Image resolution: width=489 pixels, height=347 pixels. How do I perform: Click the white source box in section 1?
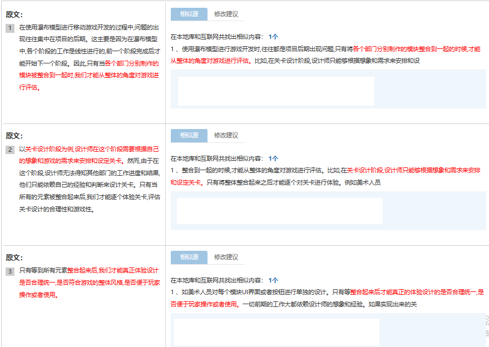(x=276, y=91)
